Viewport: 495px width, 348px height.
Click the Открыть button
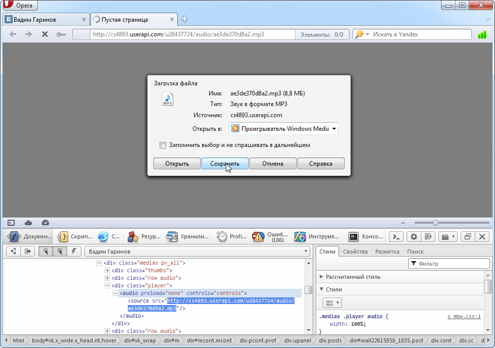tap(177, 164)
